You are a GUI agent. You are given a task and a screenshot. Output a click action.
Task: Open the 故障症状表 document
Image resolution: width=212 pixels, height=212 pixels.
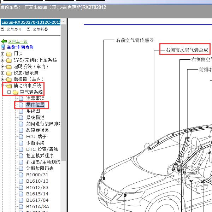click(37, 130)
